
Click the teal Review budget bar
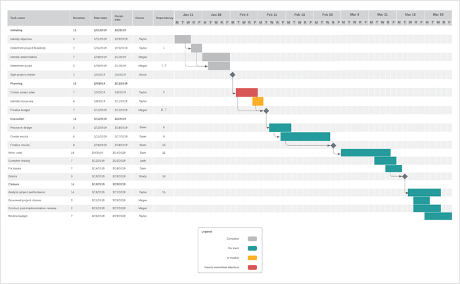438,216
